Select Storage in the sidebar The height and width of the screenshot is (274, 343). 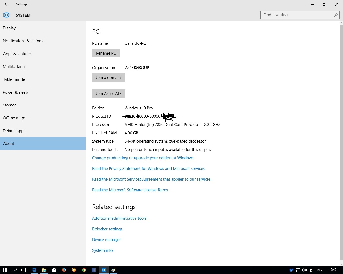[43, 105]
